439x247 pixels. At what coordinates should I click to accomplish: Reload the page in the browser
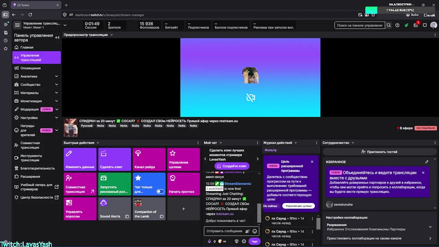(x=30, y=15)
